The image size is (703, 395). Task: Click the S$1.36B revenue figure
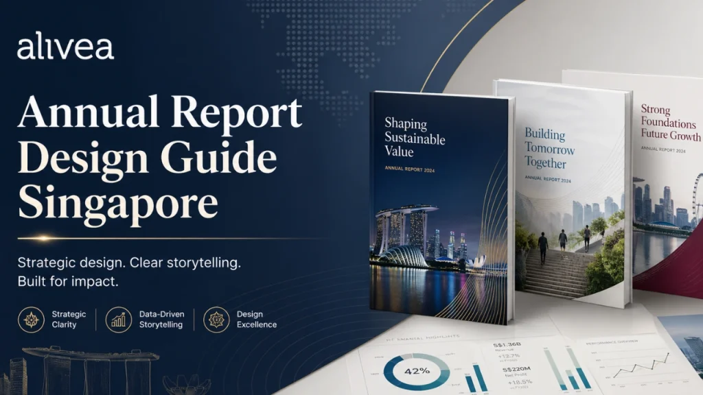(x=507, y=344)
